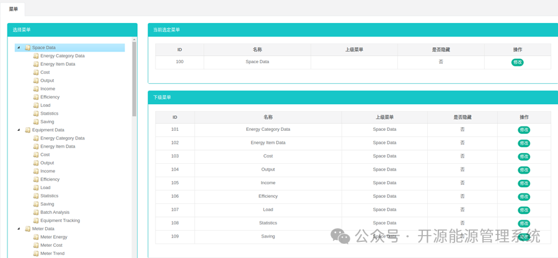Click the Space Data folder icon in tree
The width and height of the screenshot is (558, 258).
(28, 48)
